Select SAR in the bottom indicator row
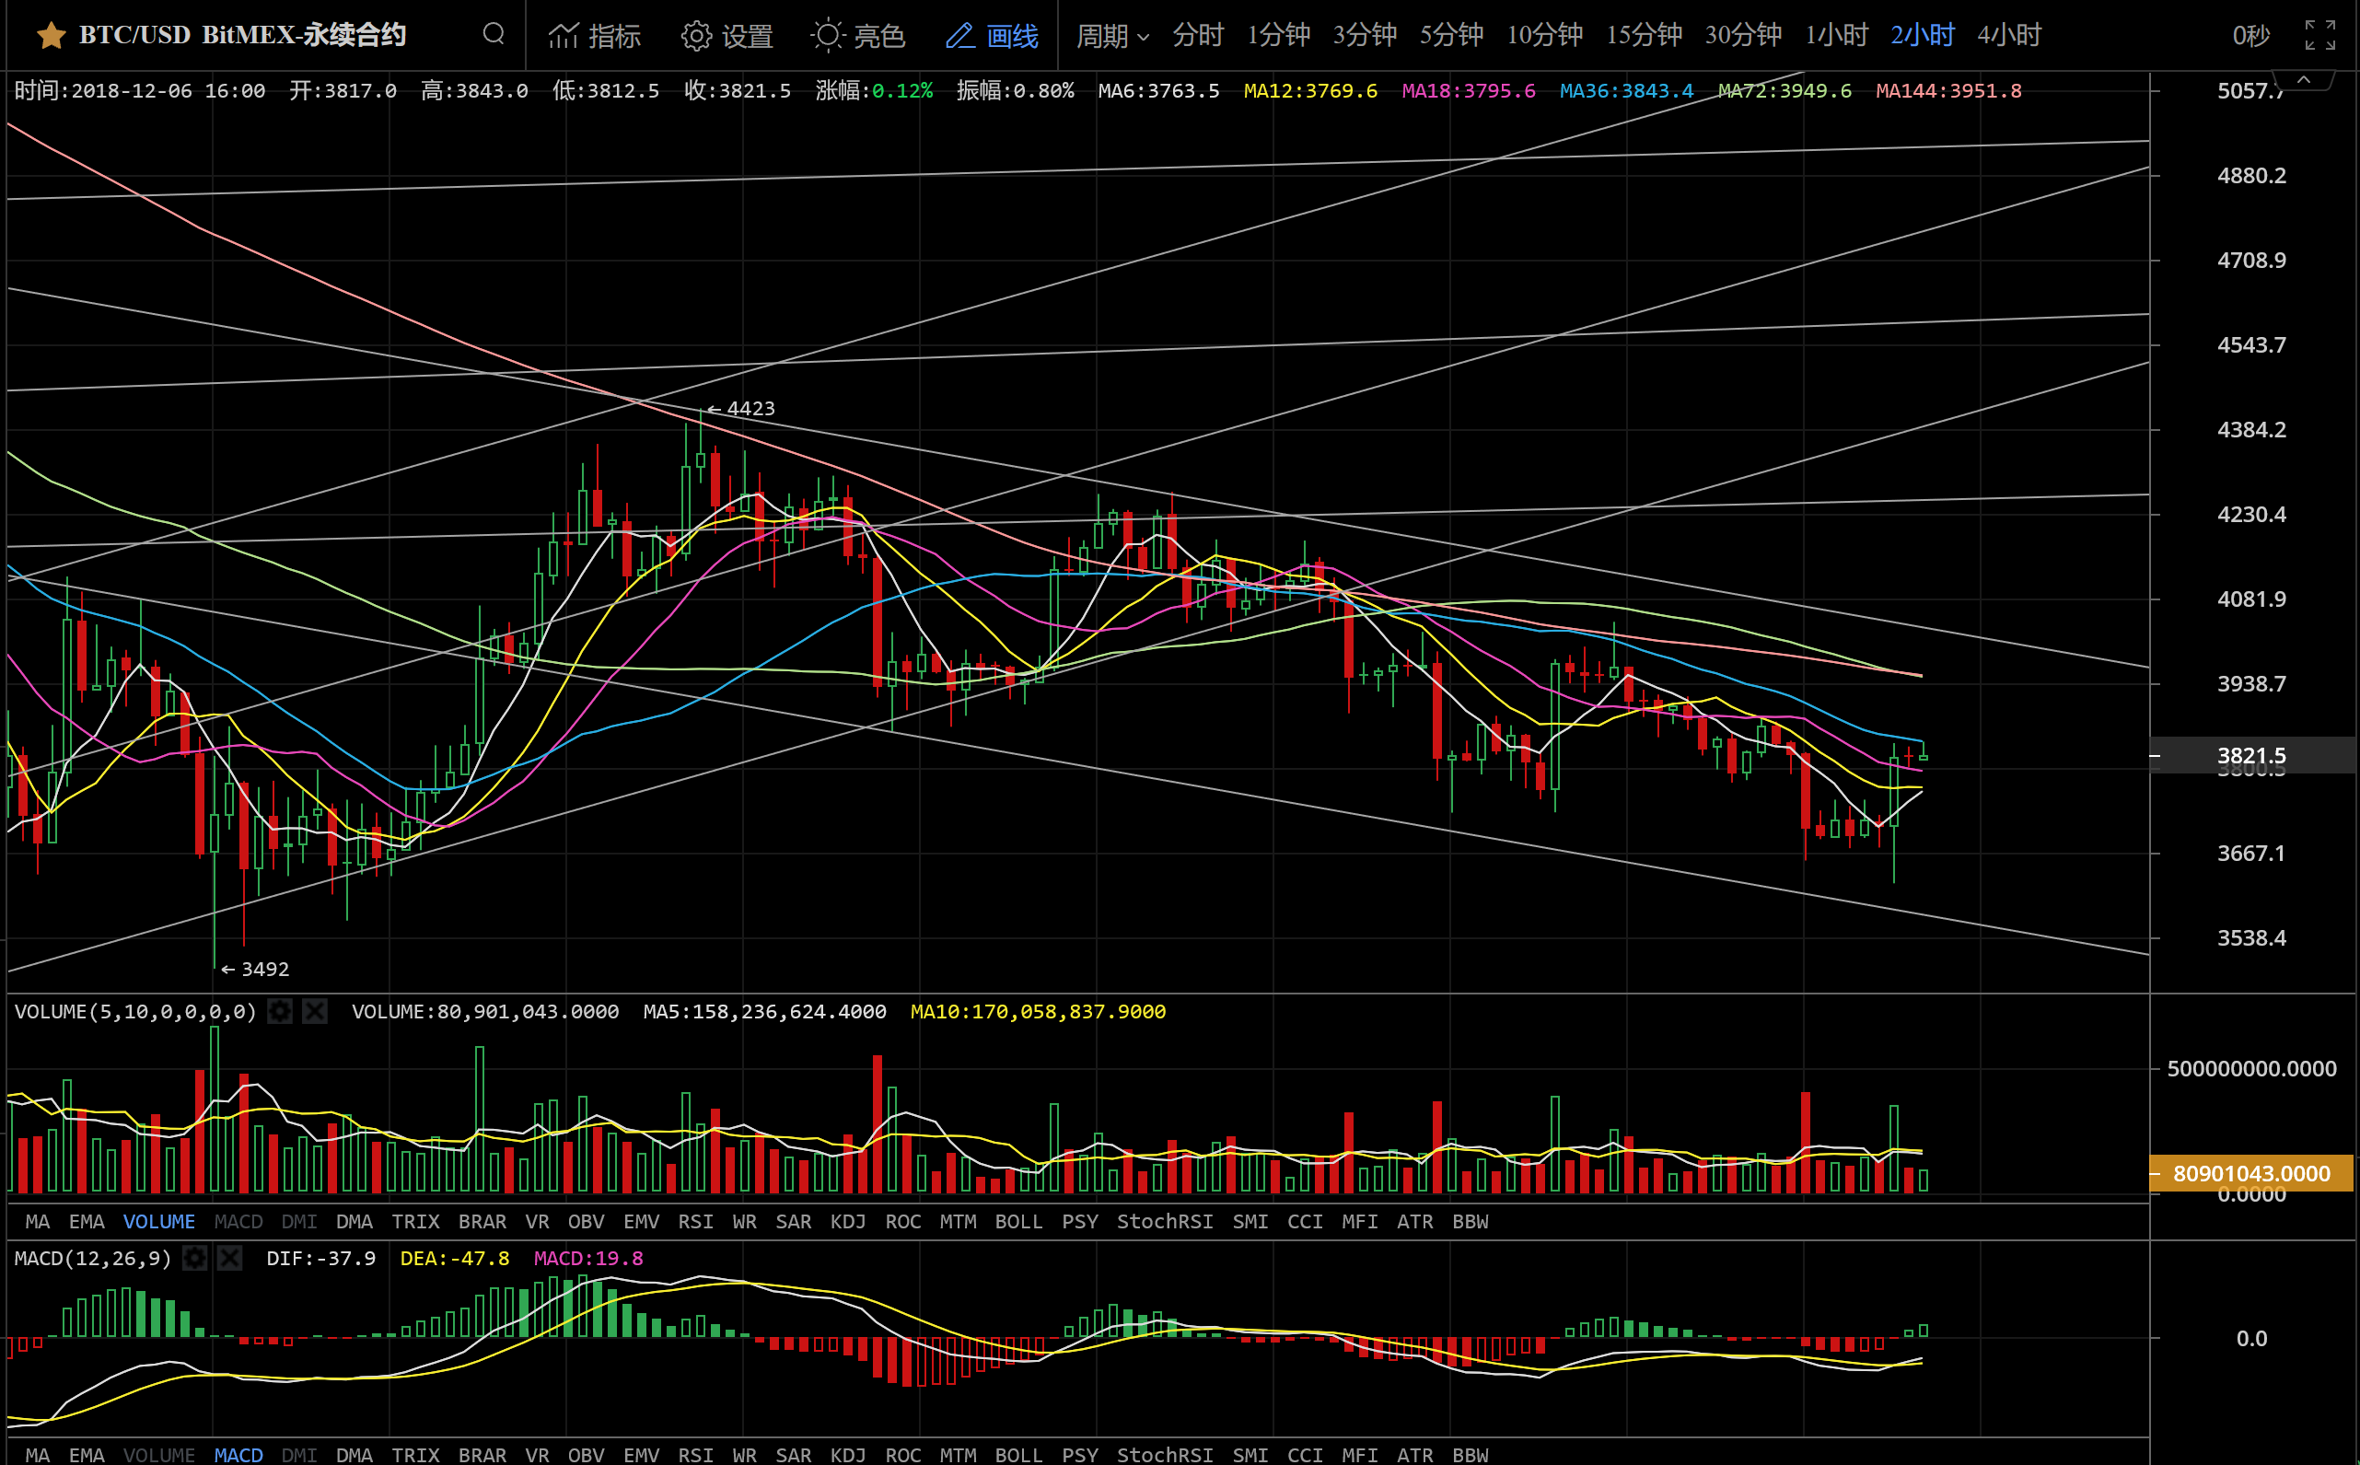Viewport: 2360px width, 1465px height. (x=794, y=1454)
